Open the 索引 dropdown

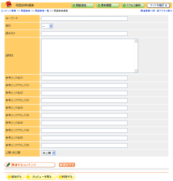(x=47, y=26)
